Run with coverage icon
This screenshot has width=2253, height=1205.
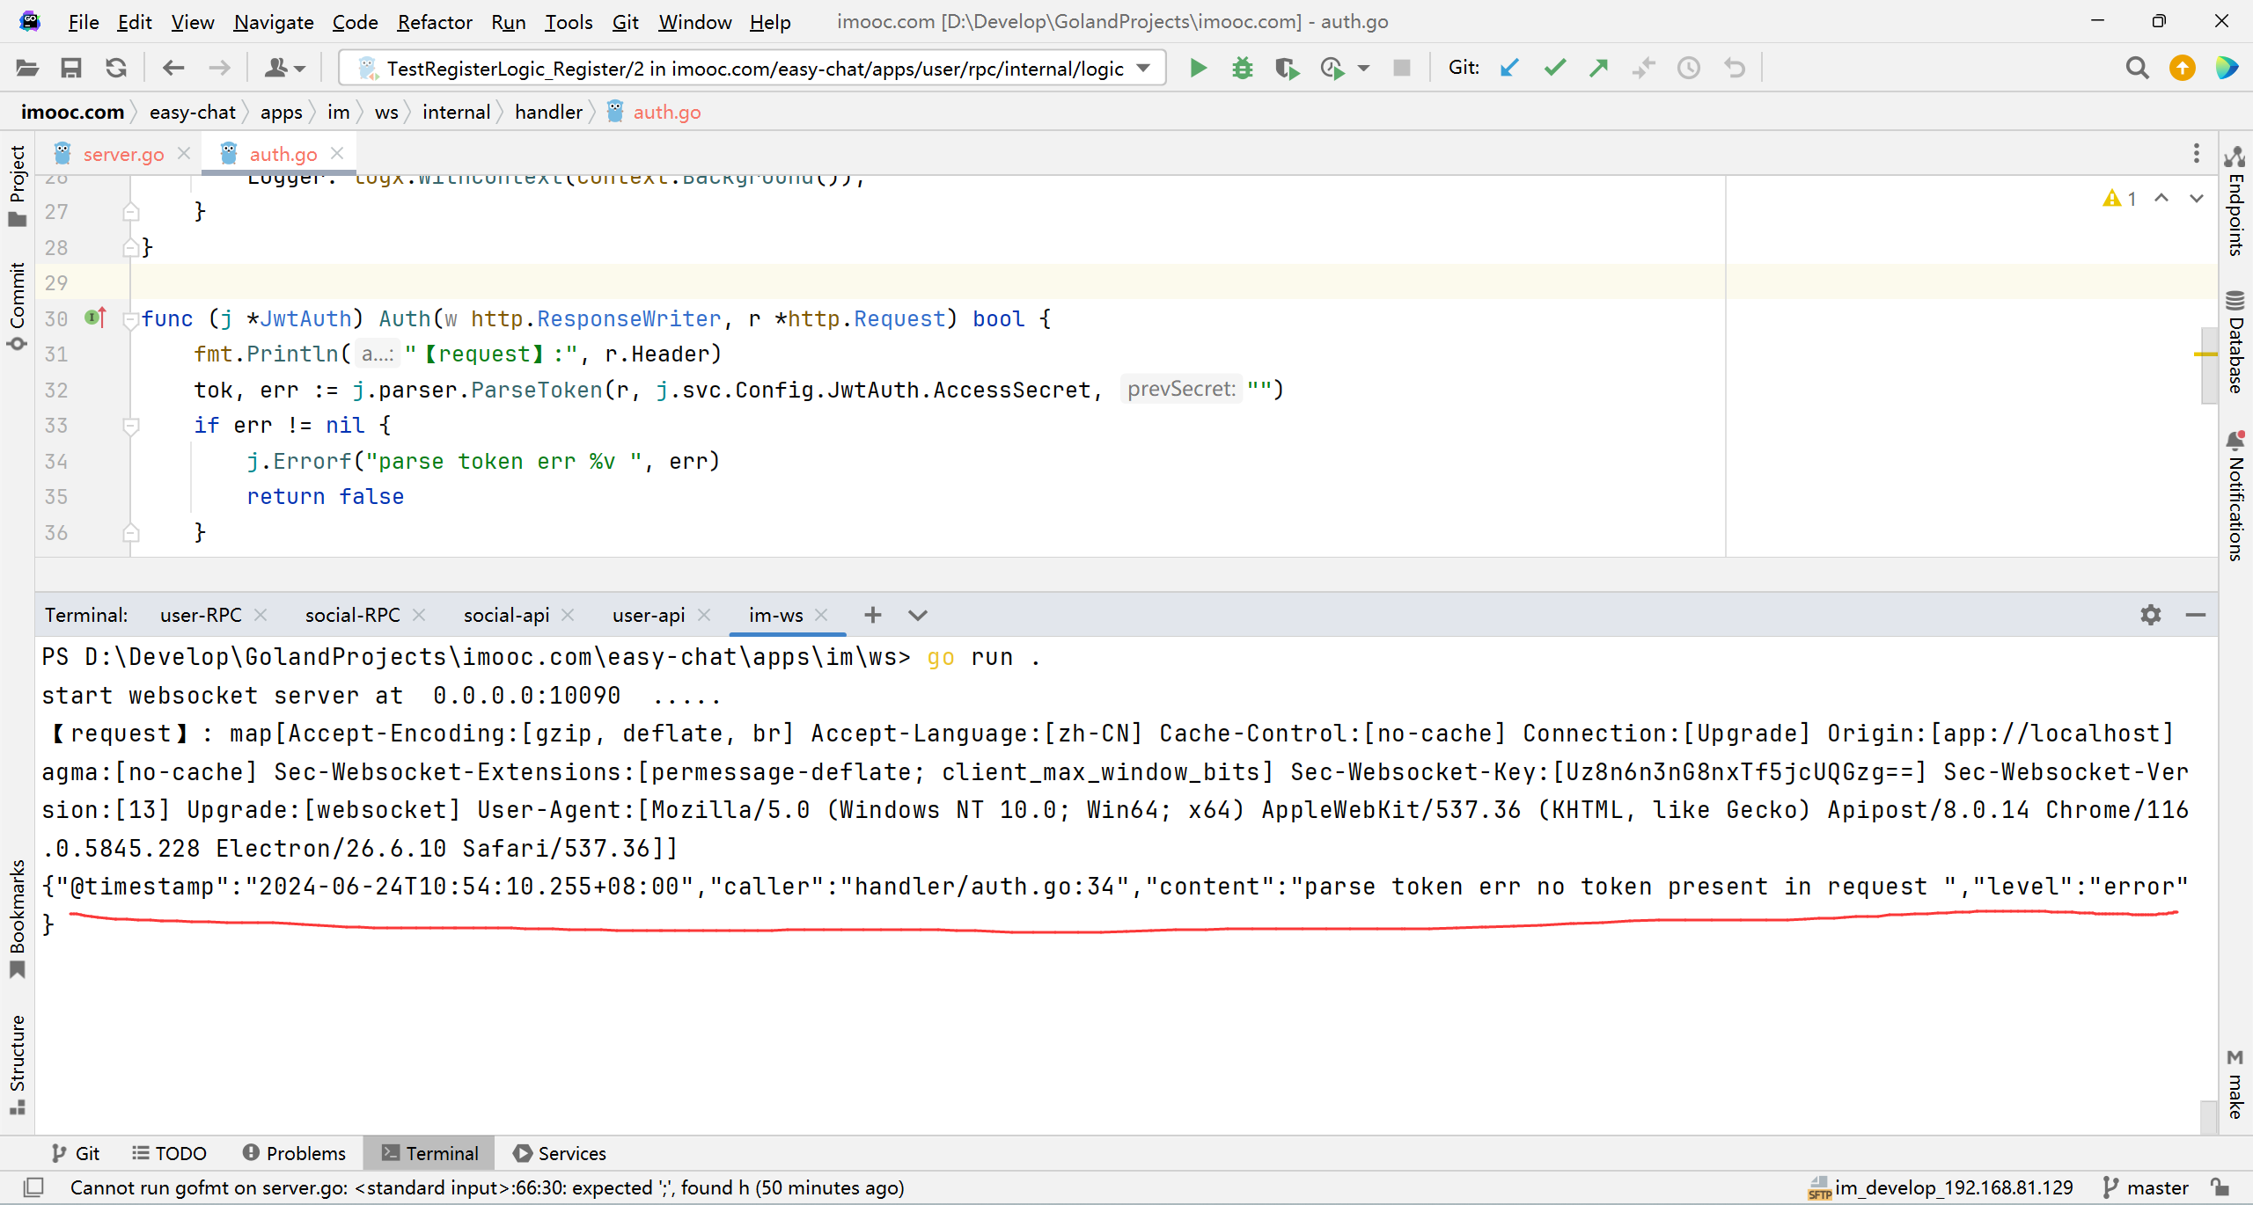(1287, 68)
